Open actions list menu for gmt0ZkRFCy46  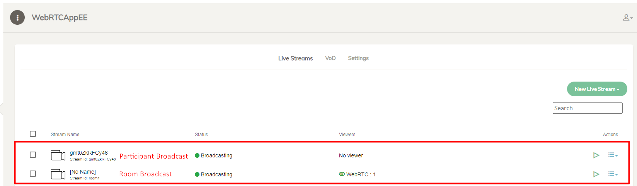[x=613, y=155]
